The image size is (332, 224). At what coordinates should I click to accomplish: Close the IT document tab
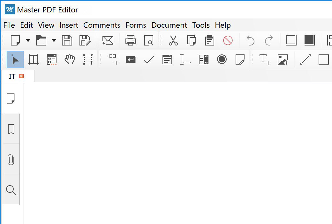[x=21, y=76]
